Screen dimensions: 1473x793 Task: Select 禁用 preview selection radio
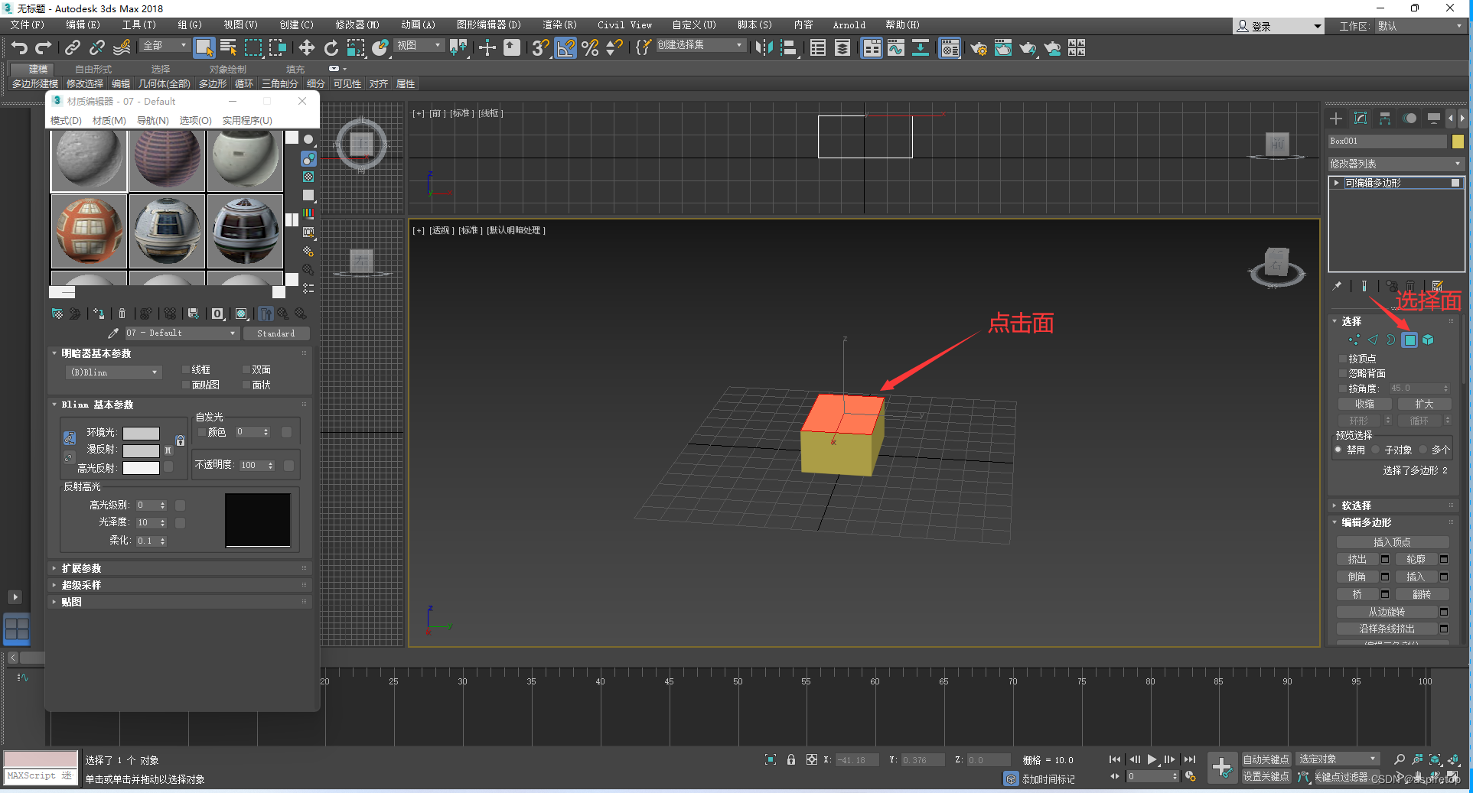[1338, 450]
